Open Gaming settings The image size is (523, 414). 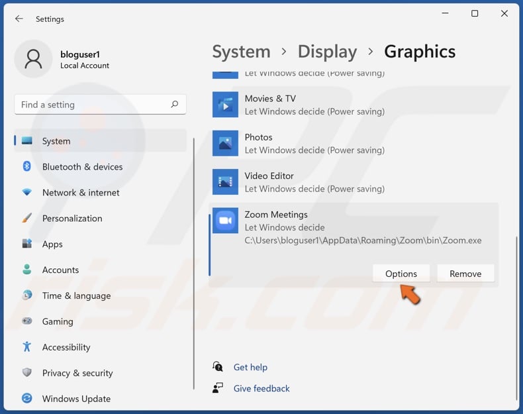point(101,321)
